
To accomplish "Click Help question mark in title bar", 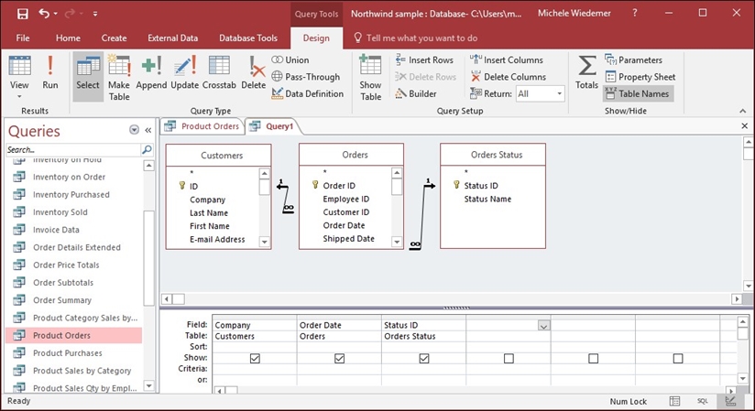I will 635,14.
